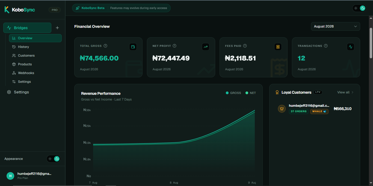Screen dimensions: 373x186
Task: Click the Webhooks icon in sidebar
Action: coord(14,73)
